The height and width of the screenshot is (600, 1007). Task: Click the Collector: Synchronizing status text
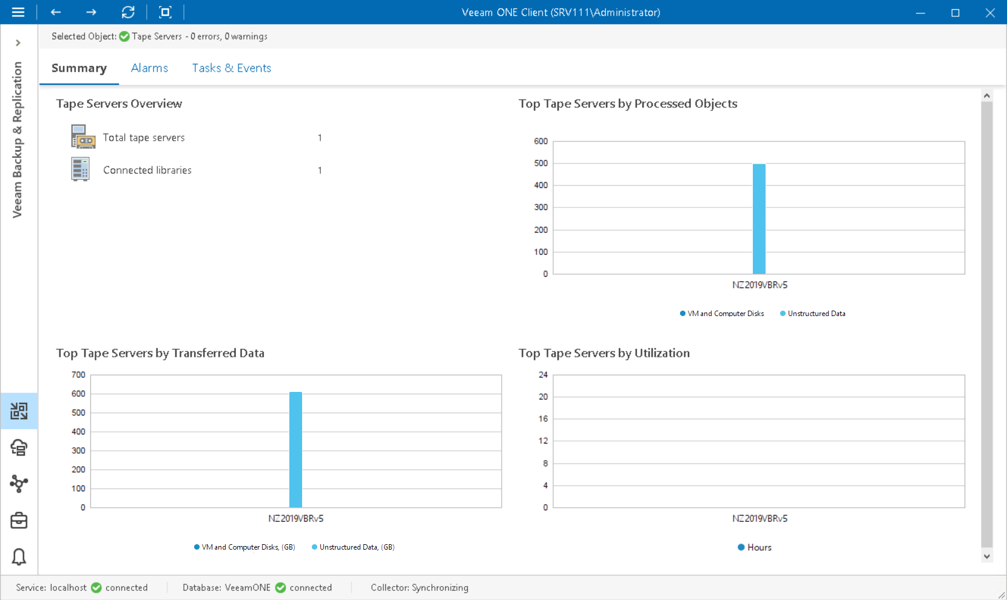[x=420, y=588]
